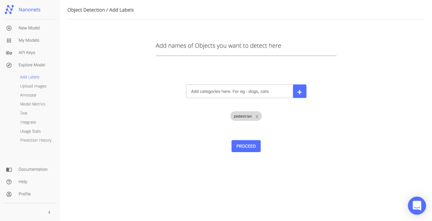432x221 pixels.
Task: Open the chat support bubble
Action: click(x=417, y=206)
